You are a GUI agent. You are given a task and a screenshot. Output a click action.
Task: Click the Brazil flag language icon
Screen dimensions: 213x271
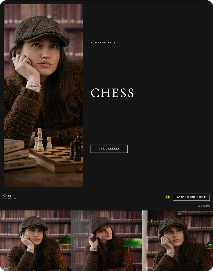tap(167, 197)
